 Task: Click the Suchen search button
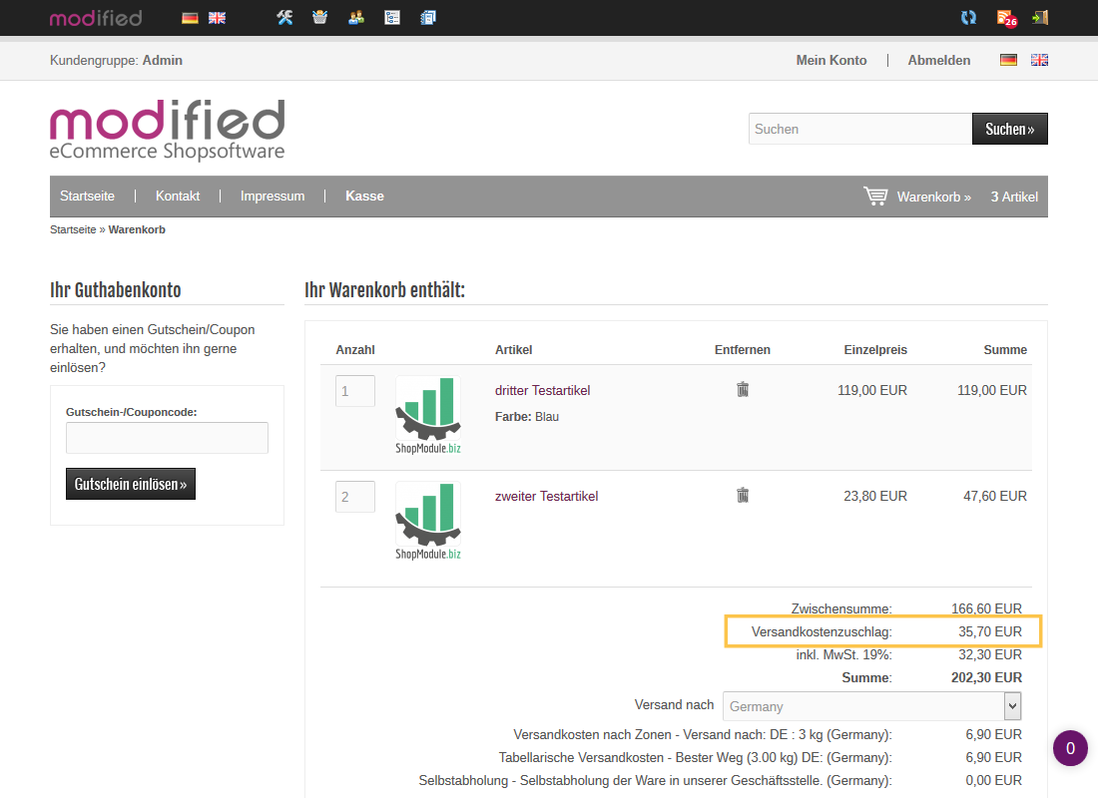pyautogui.click(x=1009, y=129)
